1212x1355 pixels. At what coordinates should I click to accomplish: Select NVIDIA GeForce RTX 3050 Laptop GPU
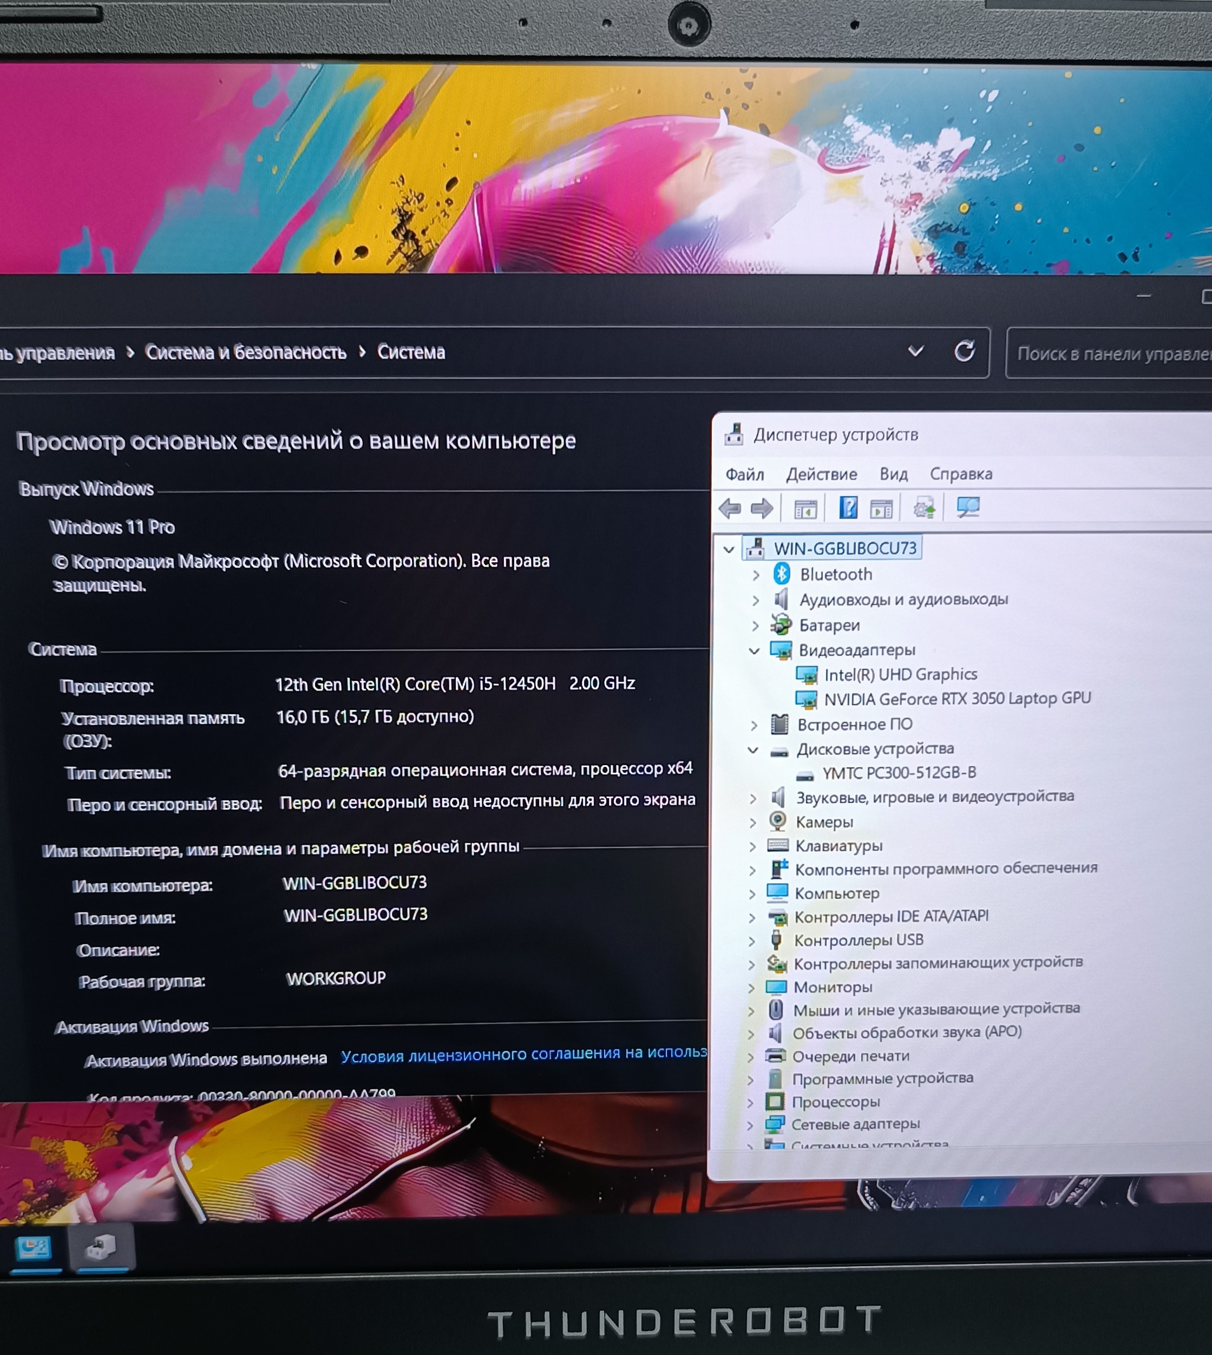pyautogui.click(x=957, y=699)
